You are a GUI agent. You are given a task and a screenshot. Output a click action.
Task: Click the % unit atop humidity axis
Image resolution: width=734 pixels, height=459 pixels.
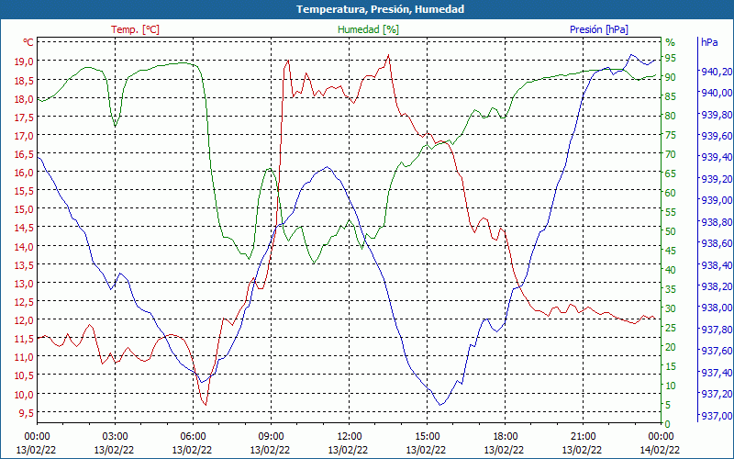(671, 42)
